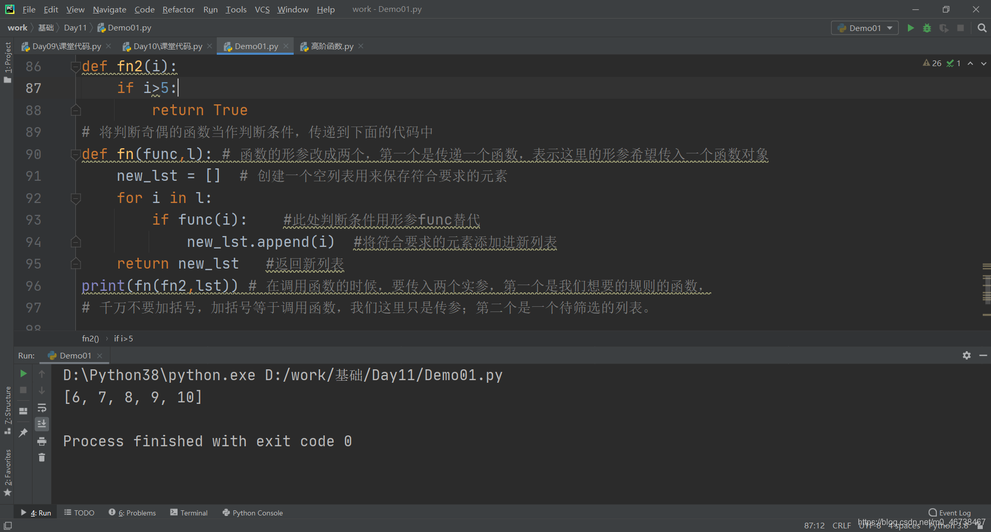The height and width of the screenshot is (532, 991).
Task: Collapse the fold marker at line 88
Action: click(76, 110)
